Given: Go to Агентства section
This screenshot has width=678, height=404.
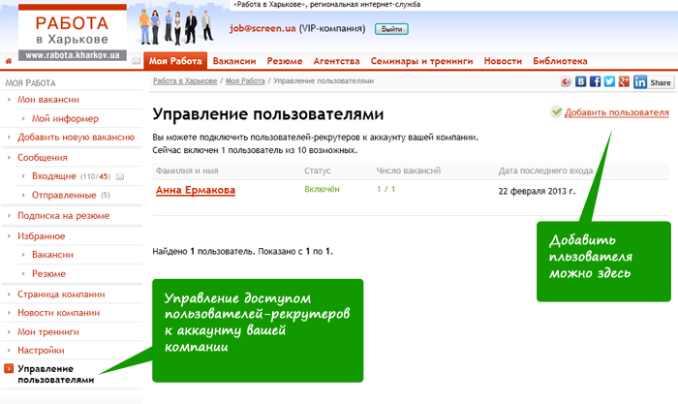Looking at the screenshot, I should pyautogui.click(x=336, y=61).
